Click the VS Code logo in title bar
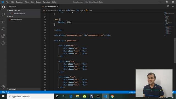This screenshot has height=99, width=176. [2, 2]
